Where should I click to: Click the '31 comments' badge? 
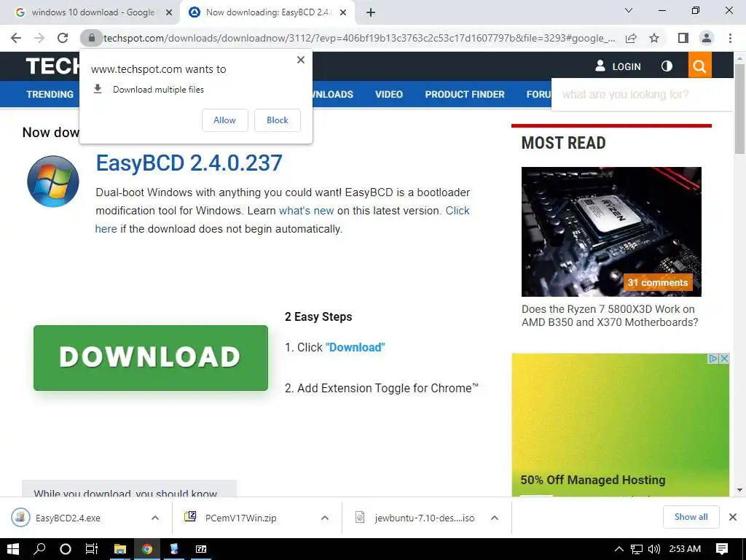[658, 282]
